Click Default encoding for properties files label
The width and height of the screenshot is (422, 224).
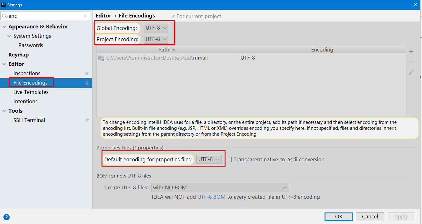click(x=148, y=159)
